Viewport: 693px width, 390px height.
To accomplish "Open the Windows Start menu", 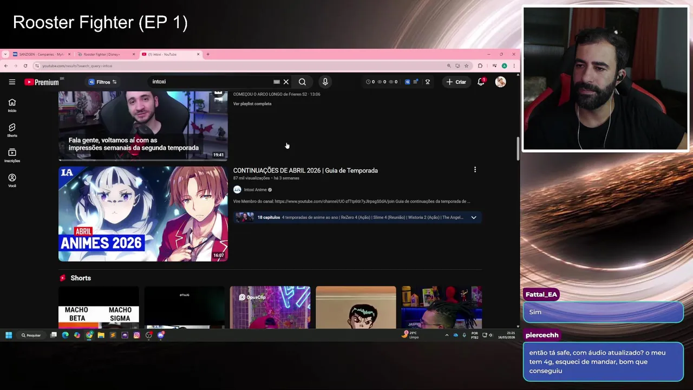I will click(x=9, y=335).
